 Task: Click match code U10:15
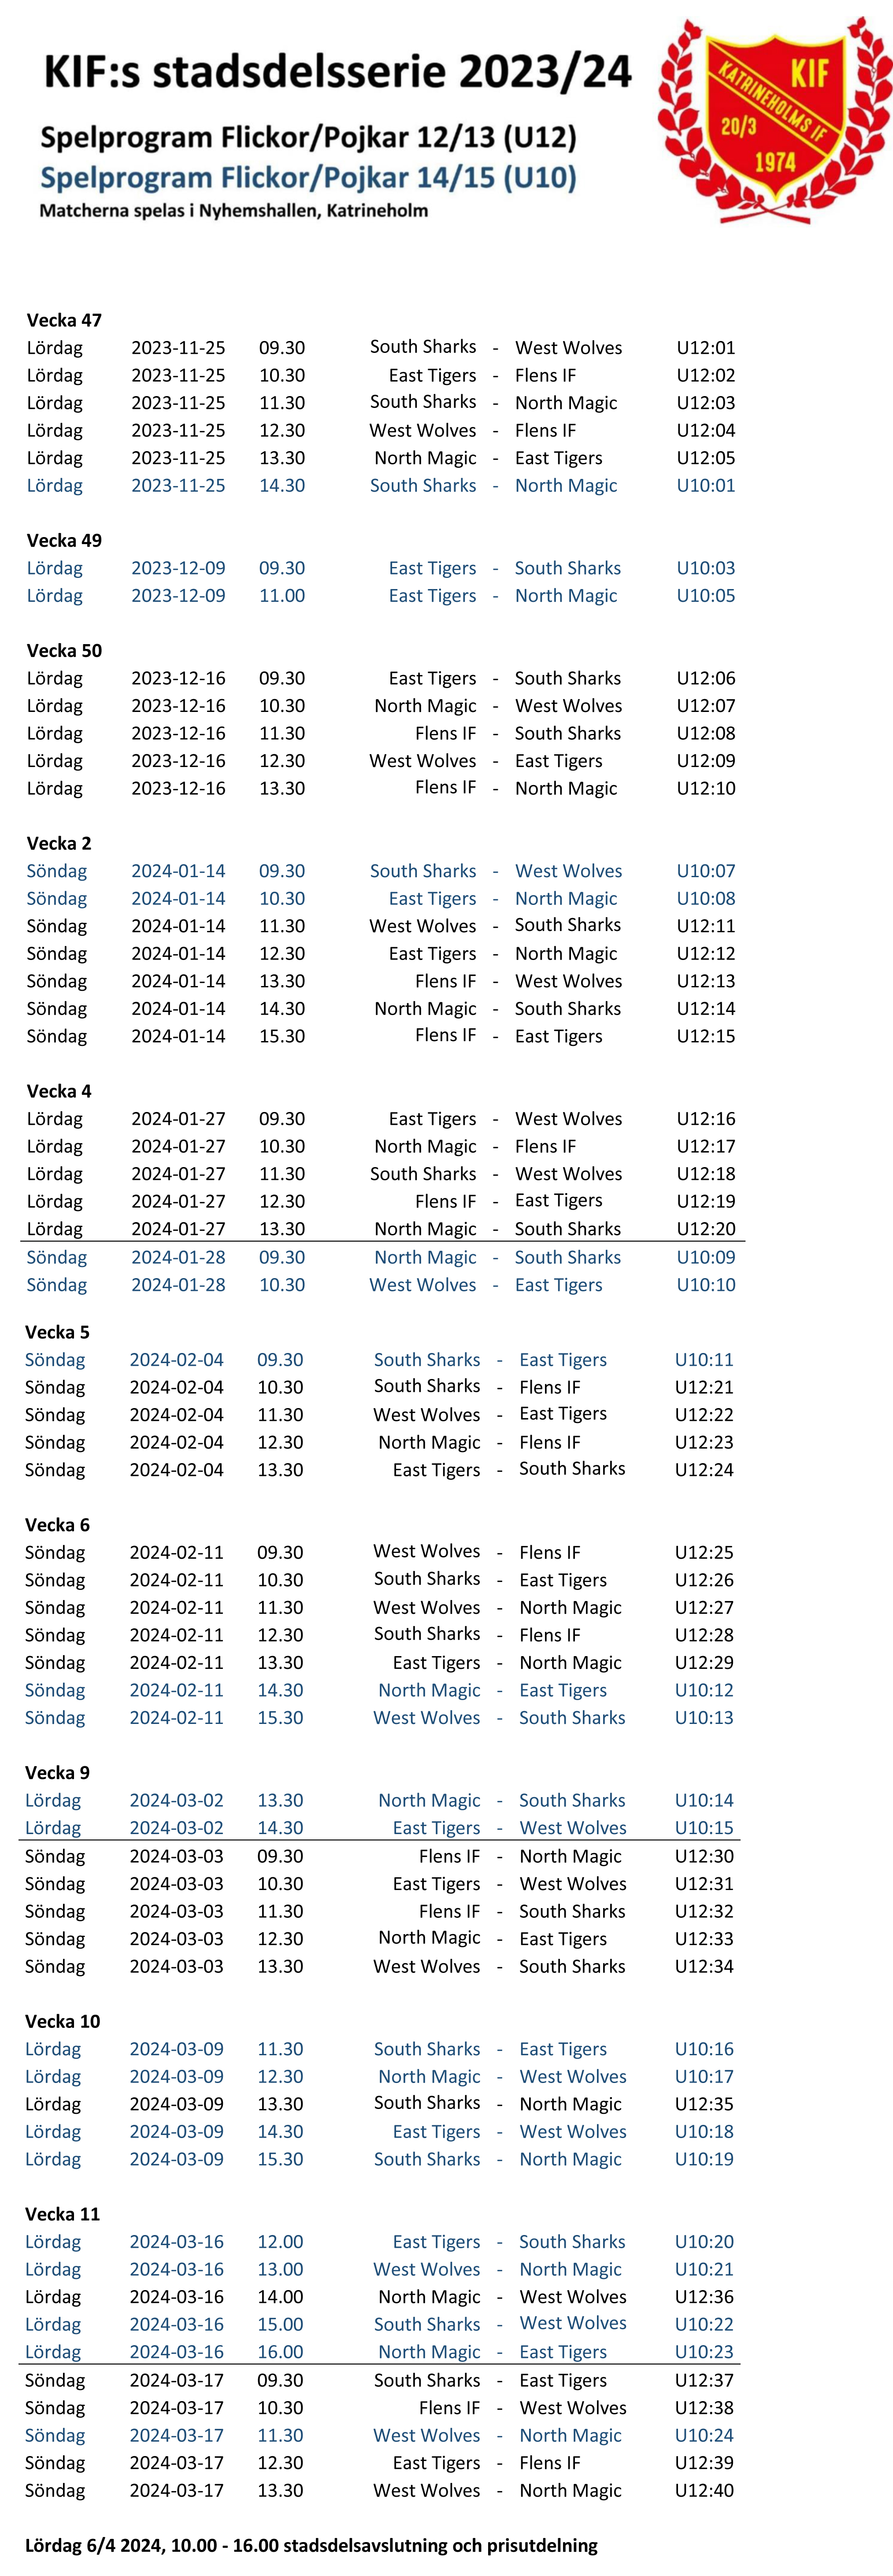(x=703, y=1828)
